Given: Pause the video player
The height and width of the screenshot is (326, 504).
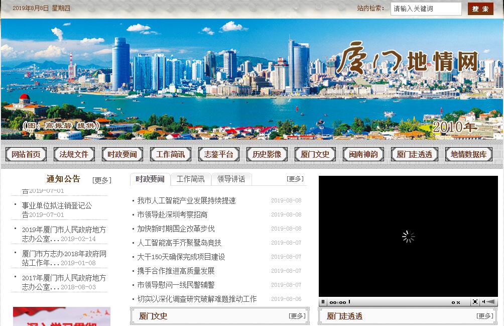Looking at the screenshot, I should 323,302.
